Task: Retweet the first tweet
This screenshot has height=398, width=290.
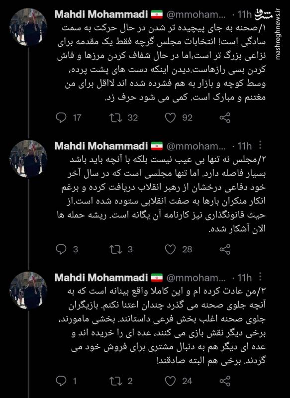Action: click(116, 117)
